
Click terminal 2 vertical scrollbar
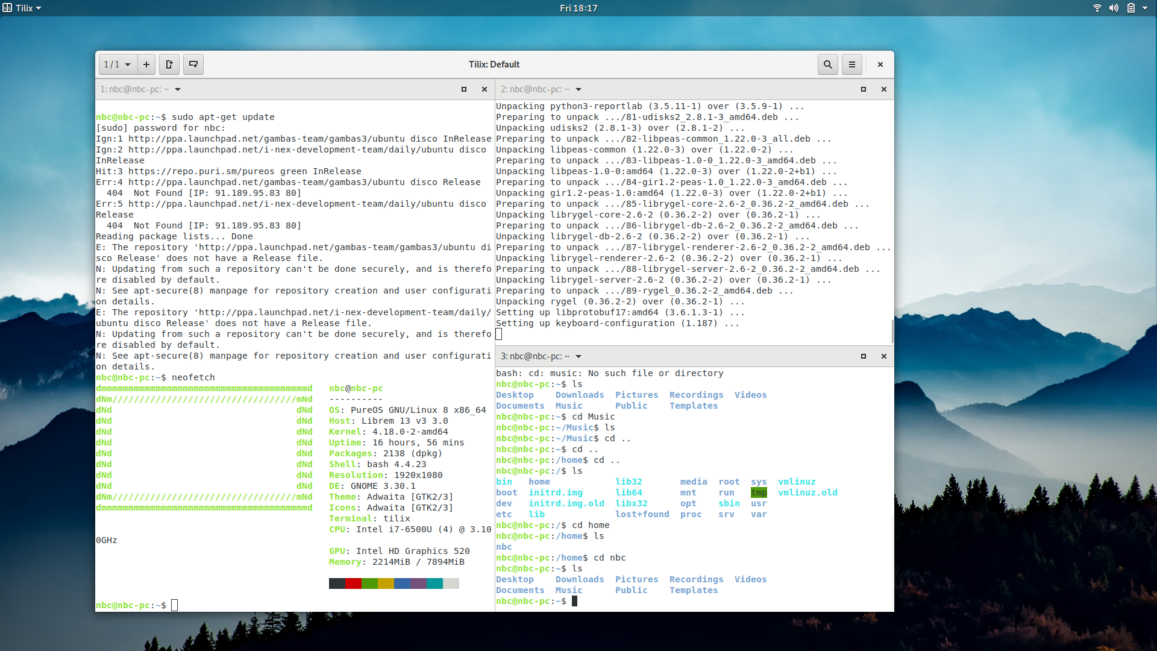pos(892,330)
